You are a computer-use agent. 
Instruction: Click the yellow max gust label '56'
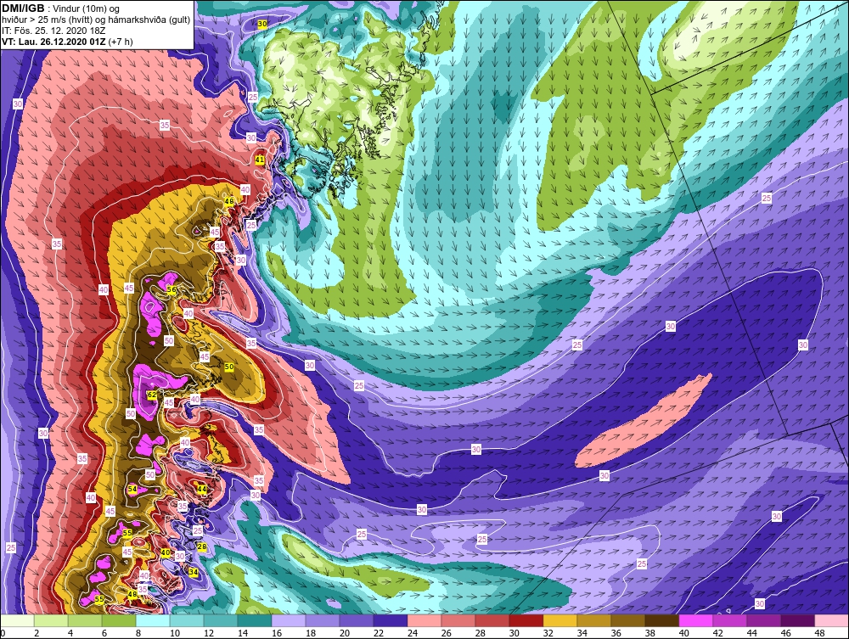pos(171,290)
